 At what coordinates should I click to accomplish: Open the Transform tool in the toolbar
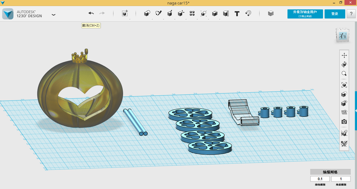[x=125, y=14]
